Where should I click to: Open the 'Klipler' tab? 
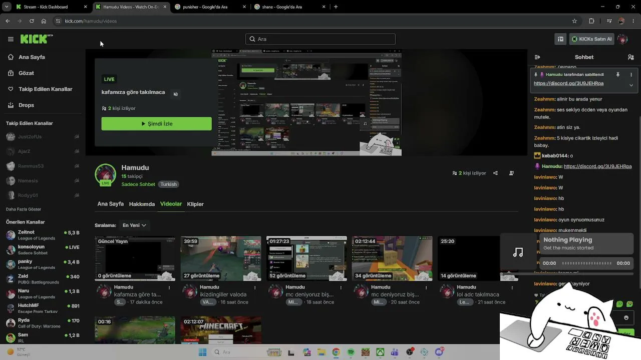[x=195, y=204]
